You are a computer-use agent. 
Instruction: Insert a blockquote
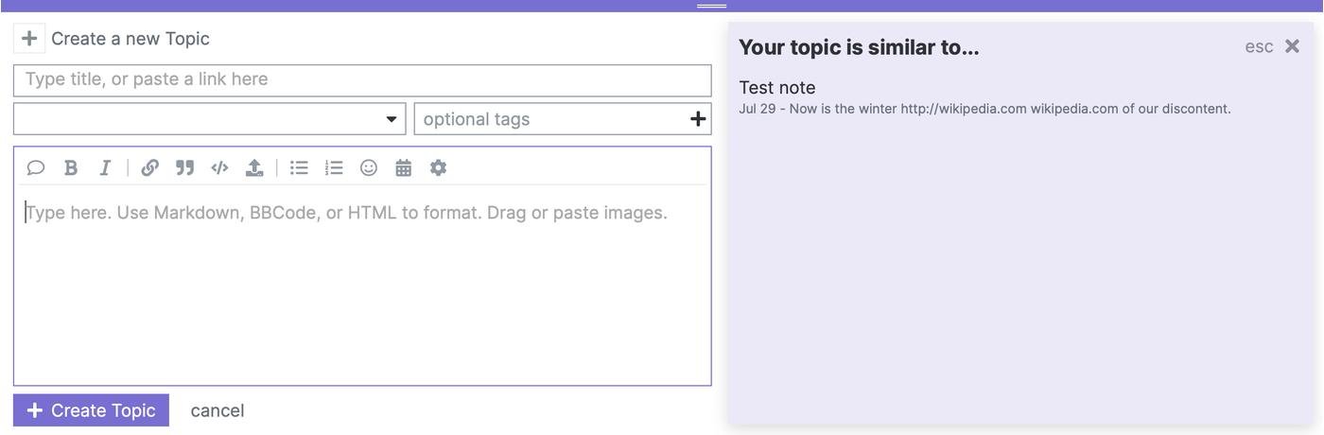click(184, 167)
